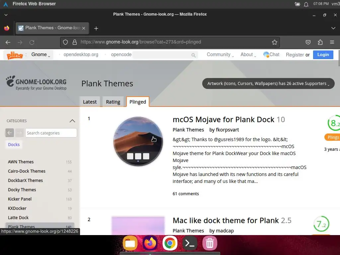Select the Plinged tab
340x255 pixels.
click(x=138, y=102)
